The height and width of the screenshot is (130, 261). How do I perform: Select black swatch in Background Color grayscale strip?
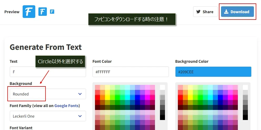[x=245, y=117]
